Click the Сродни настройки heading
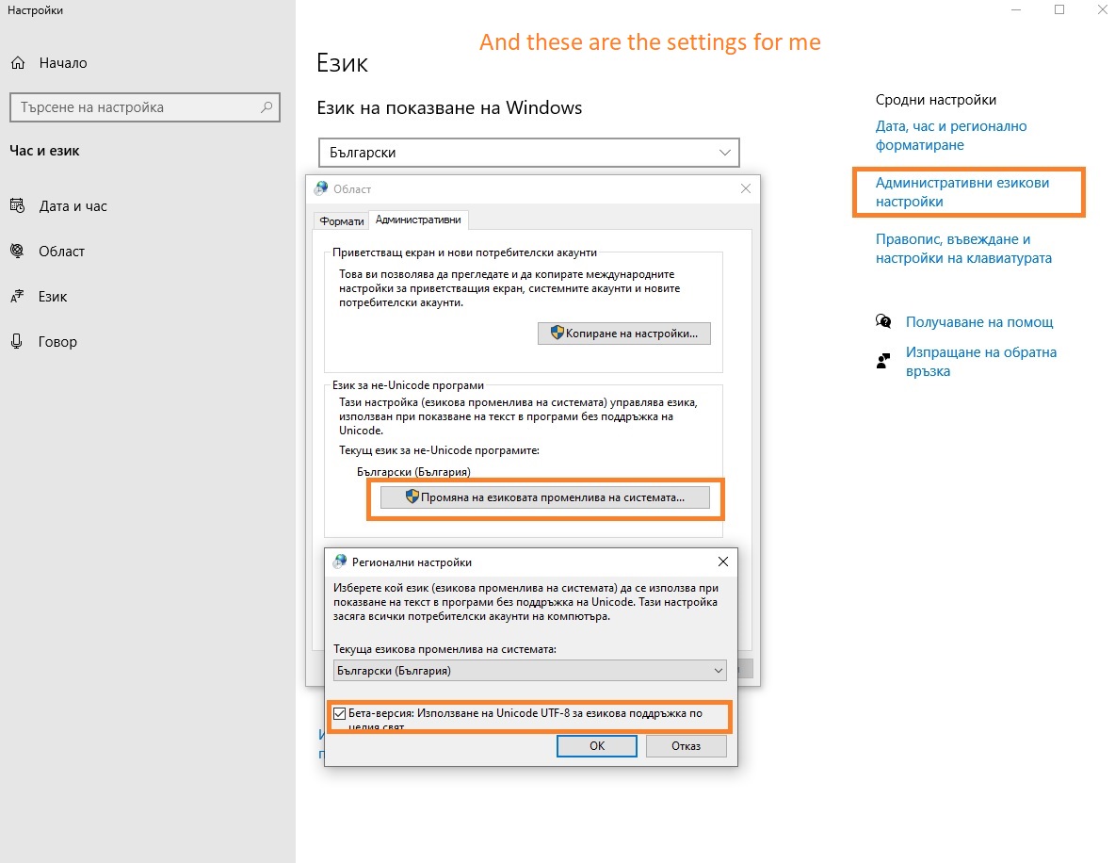The image size is (1115, 863). 936,100
